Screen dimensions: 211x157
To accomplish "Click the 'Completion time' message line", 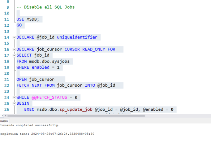I will pos(47,134).
